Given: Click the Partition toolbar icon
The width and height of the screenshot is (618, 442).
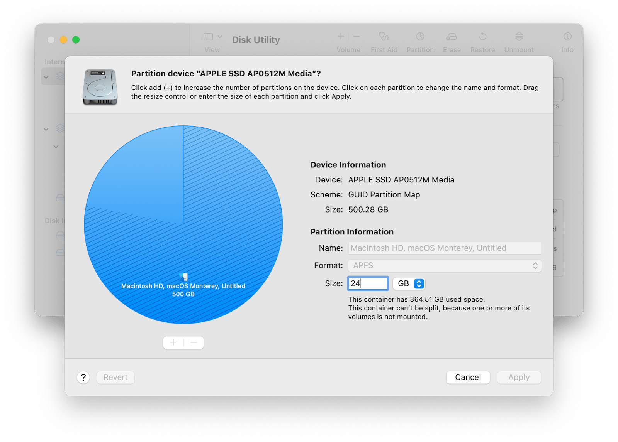Looking at the screenshot, I should coord(420,36).
